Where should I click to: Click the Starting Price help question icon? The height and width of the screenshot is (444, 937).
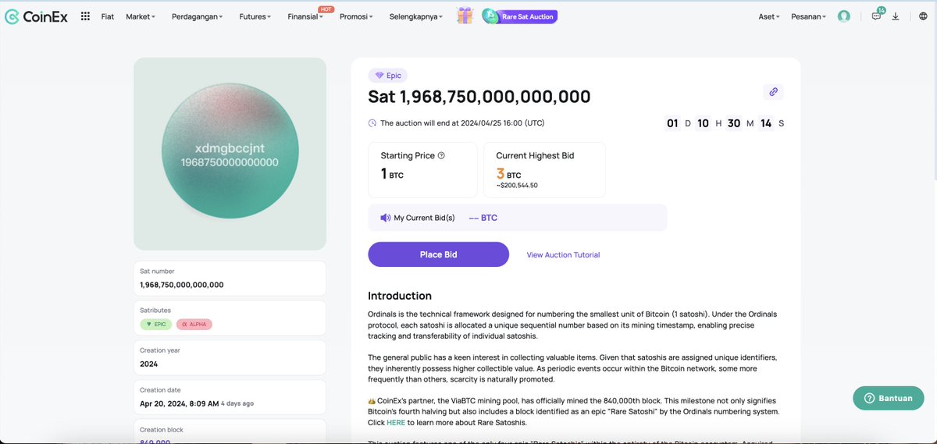pyautogui.click(x=441, y=155)
